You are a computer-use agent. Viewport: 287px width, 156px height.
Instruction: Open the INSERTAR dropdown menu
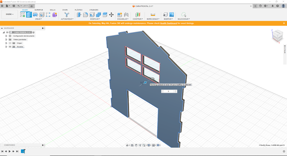[x=168, y=19]
